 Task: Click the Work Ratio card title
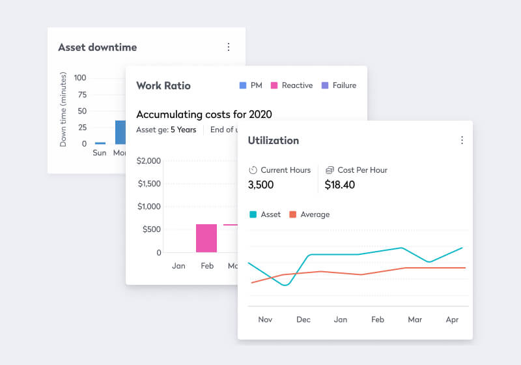coord(163,85)
